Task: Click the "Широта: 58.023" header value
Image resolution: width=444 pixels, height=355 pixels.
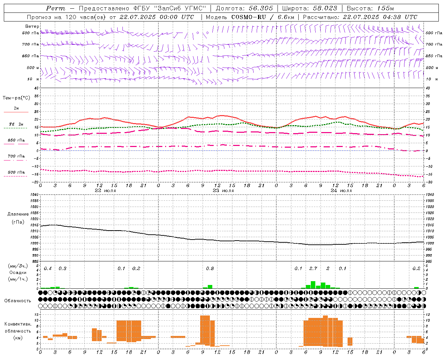Action: (309, 8)
